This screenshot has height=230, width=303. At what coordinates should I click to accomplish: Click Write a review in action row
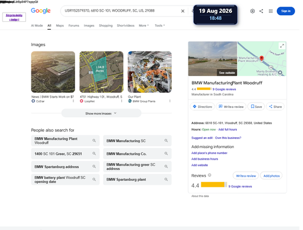click(231, 107)
